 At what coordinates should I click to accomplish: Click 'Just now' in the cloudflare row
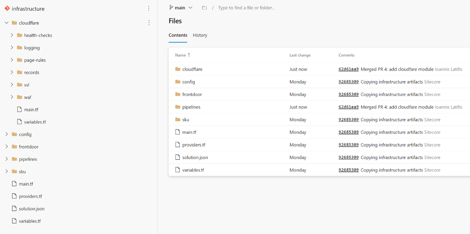(x=298, y=69)
